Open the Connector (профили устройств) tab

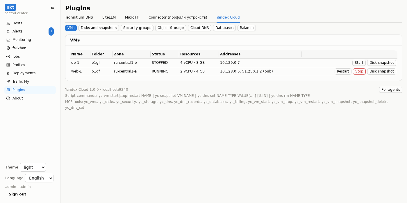[x=178, y=17]
